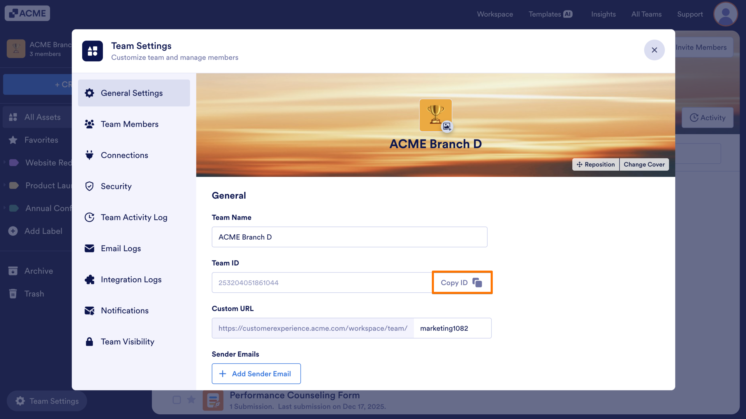Click the copy icon beside Copy ID
The image size is (746, 419).
pyautogui.click(x=477, y=282)
